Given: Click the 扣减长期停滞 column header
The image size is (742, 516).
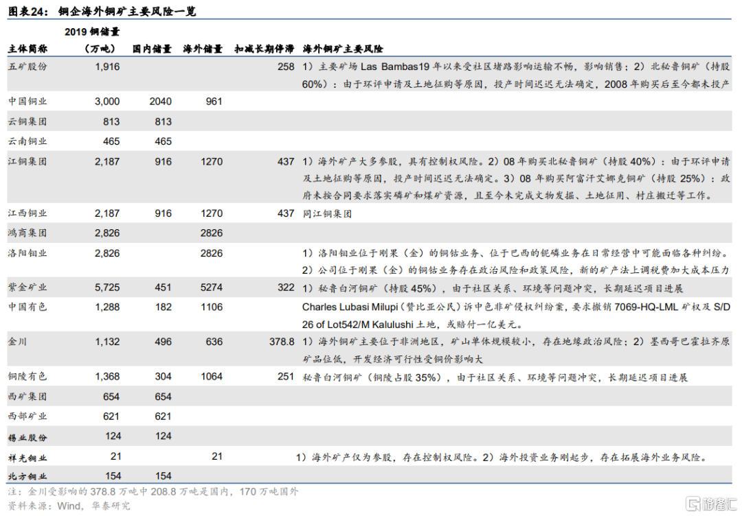Looking at the screenshot, I should 264,49.
